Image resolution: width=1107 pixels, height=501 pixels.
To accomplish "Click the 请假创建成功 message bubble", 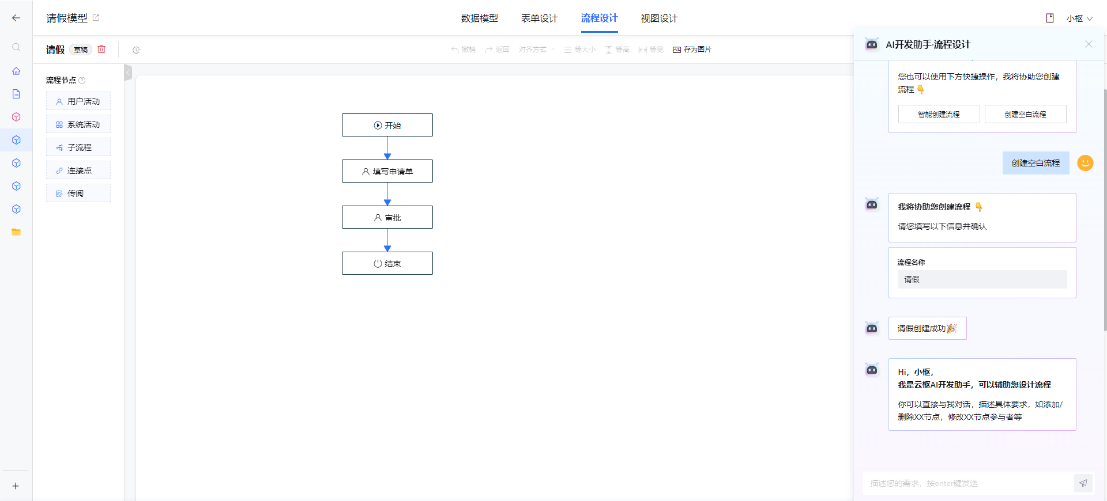I will [x=927, y=328].
